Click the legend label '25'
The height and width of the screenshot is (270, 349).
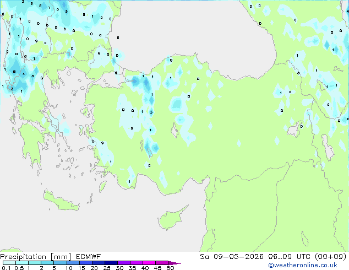coord(107,268)
